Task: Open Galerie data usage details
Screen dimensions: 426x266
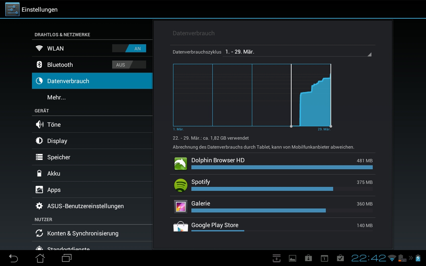Action: [273, 207]
